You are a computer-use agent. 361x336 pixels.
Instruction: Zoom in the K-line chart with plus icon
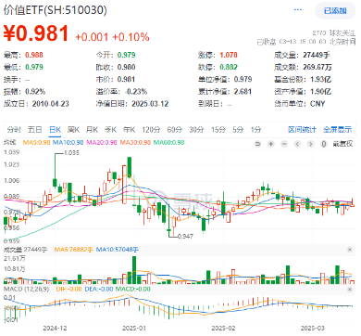(271, 144)
